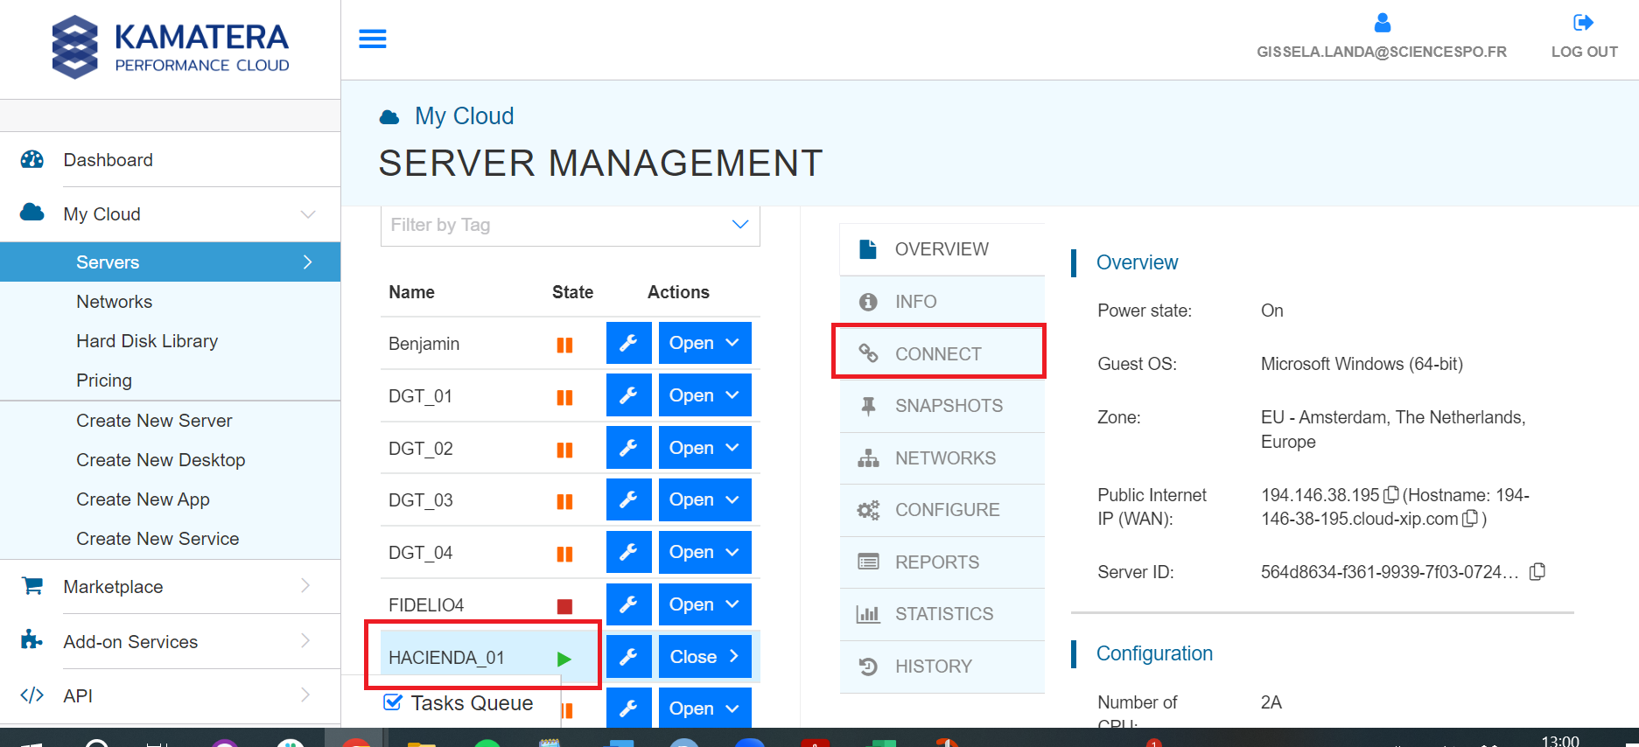Open the Filter by Tag dropdown

(x=571, y=225)
